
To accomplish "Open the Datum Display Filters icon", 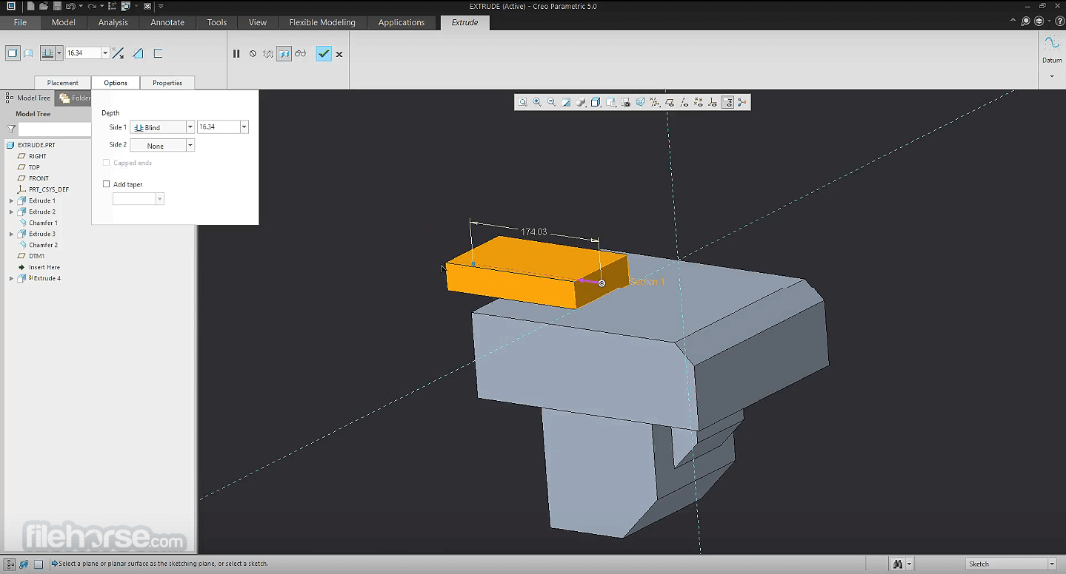I will 655,102.
